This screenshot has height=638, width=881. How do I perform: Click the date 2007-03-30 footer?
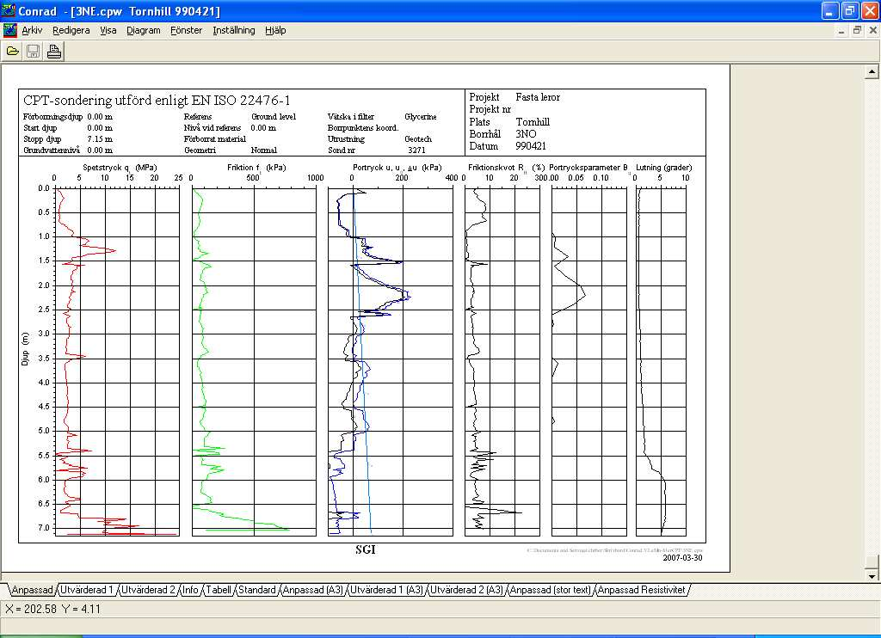[x=682, y=558]
